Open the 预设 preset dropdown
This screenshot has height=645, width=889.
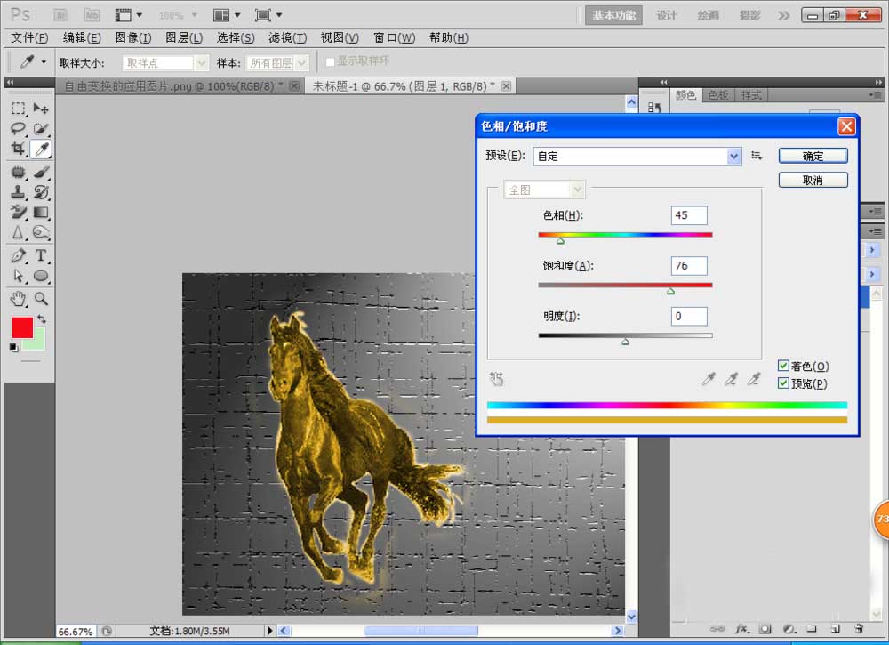pyautogui.click(x=733, y=155)
